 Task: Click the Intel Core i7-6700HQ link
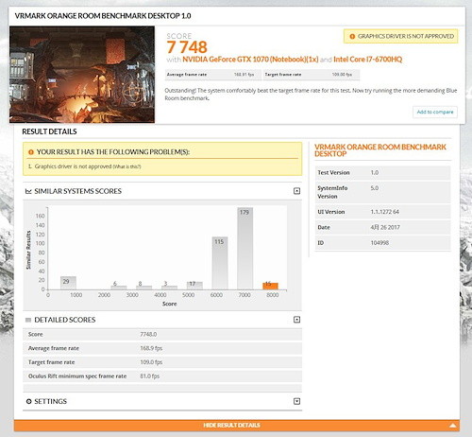point(368,60)
